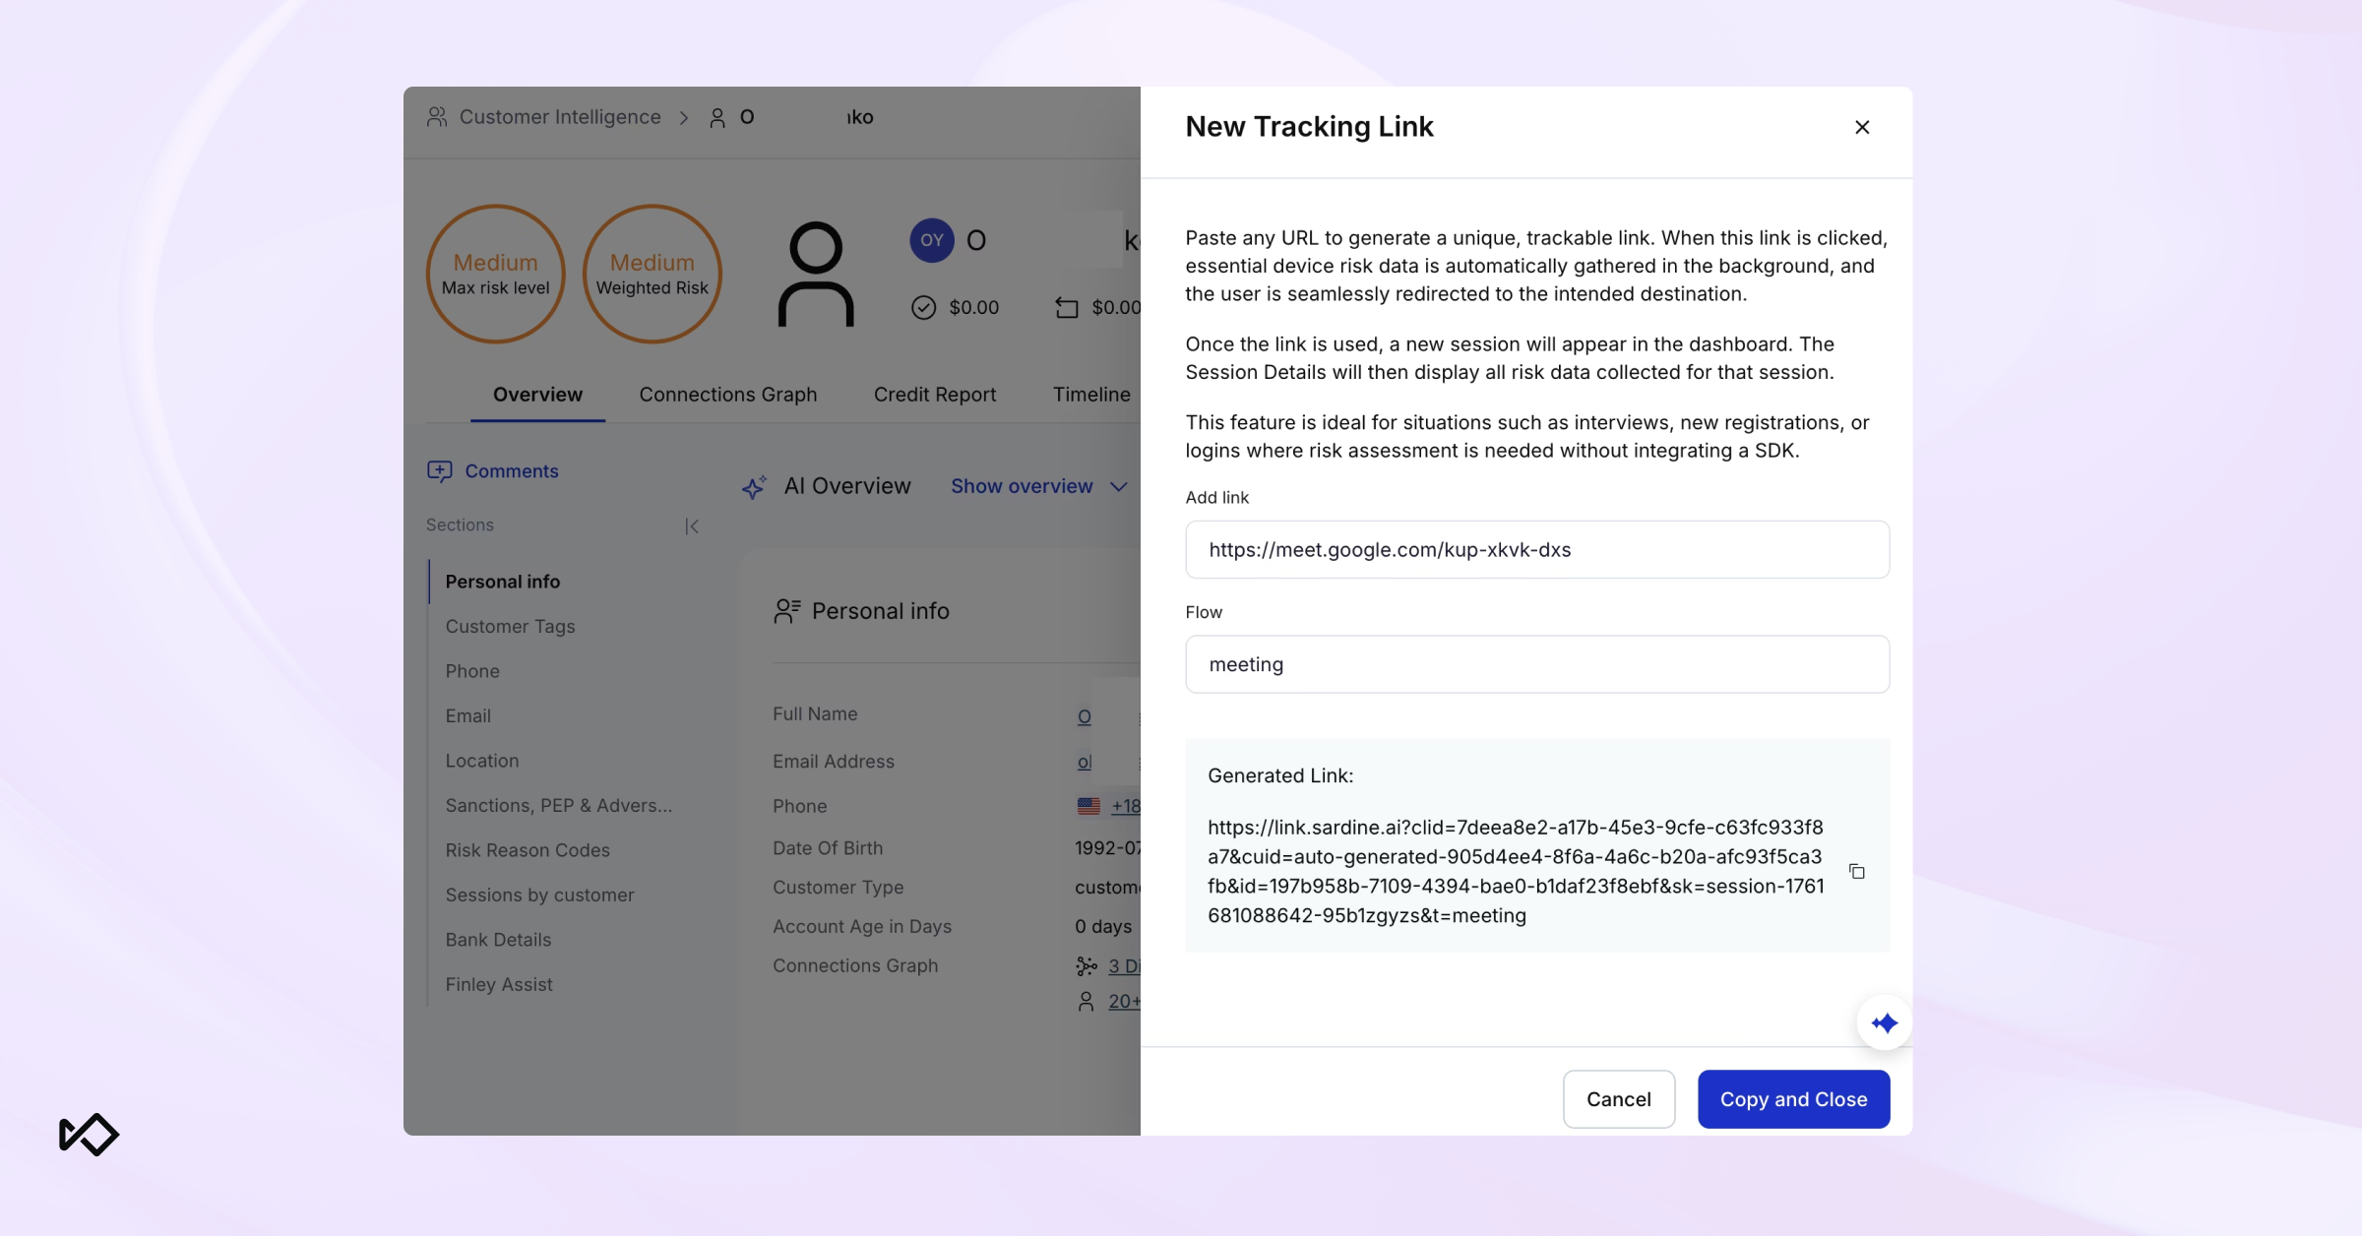Select Risk Reason Codes section
Screen dimensions: 2362x1236
[x=527, y=850]
